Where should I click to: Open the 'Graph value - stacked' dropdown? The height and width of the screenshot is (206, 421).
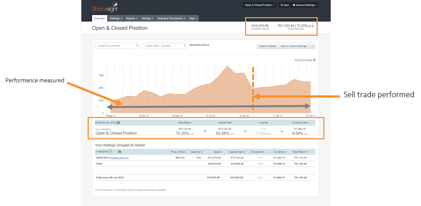[x=164, y=45]
